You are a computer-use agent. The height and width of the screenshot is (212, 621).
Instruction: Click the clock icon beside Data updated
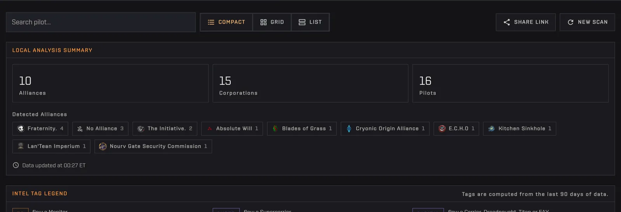pyautogui.click(x=16, y=165)
